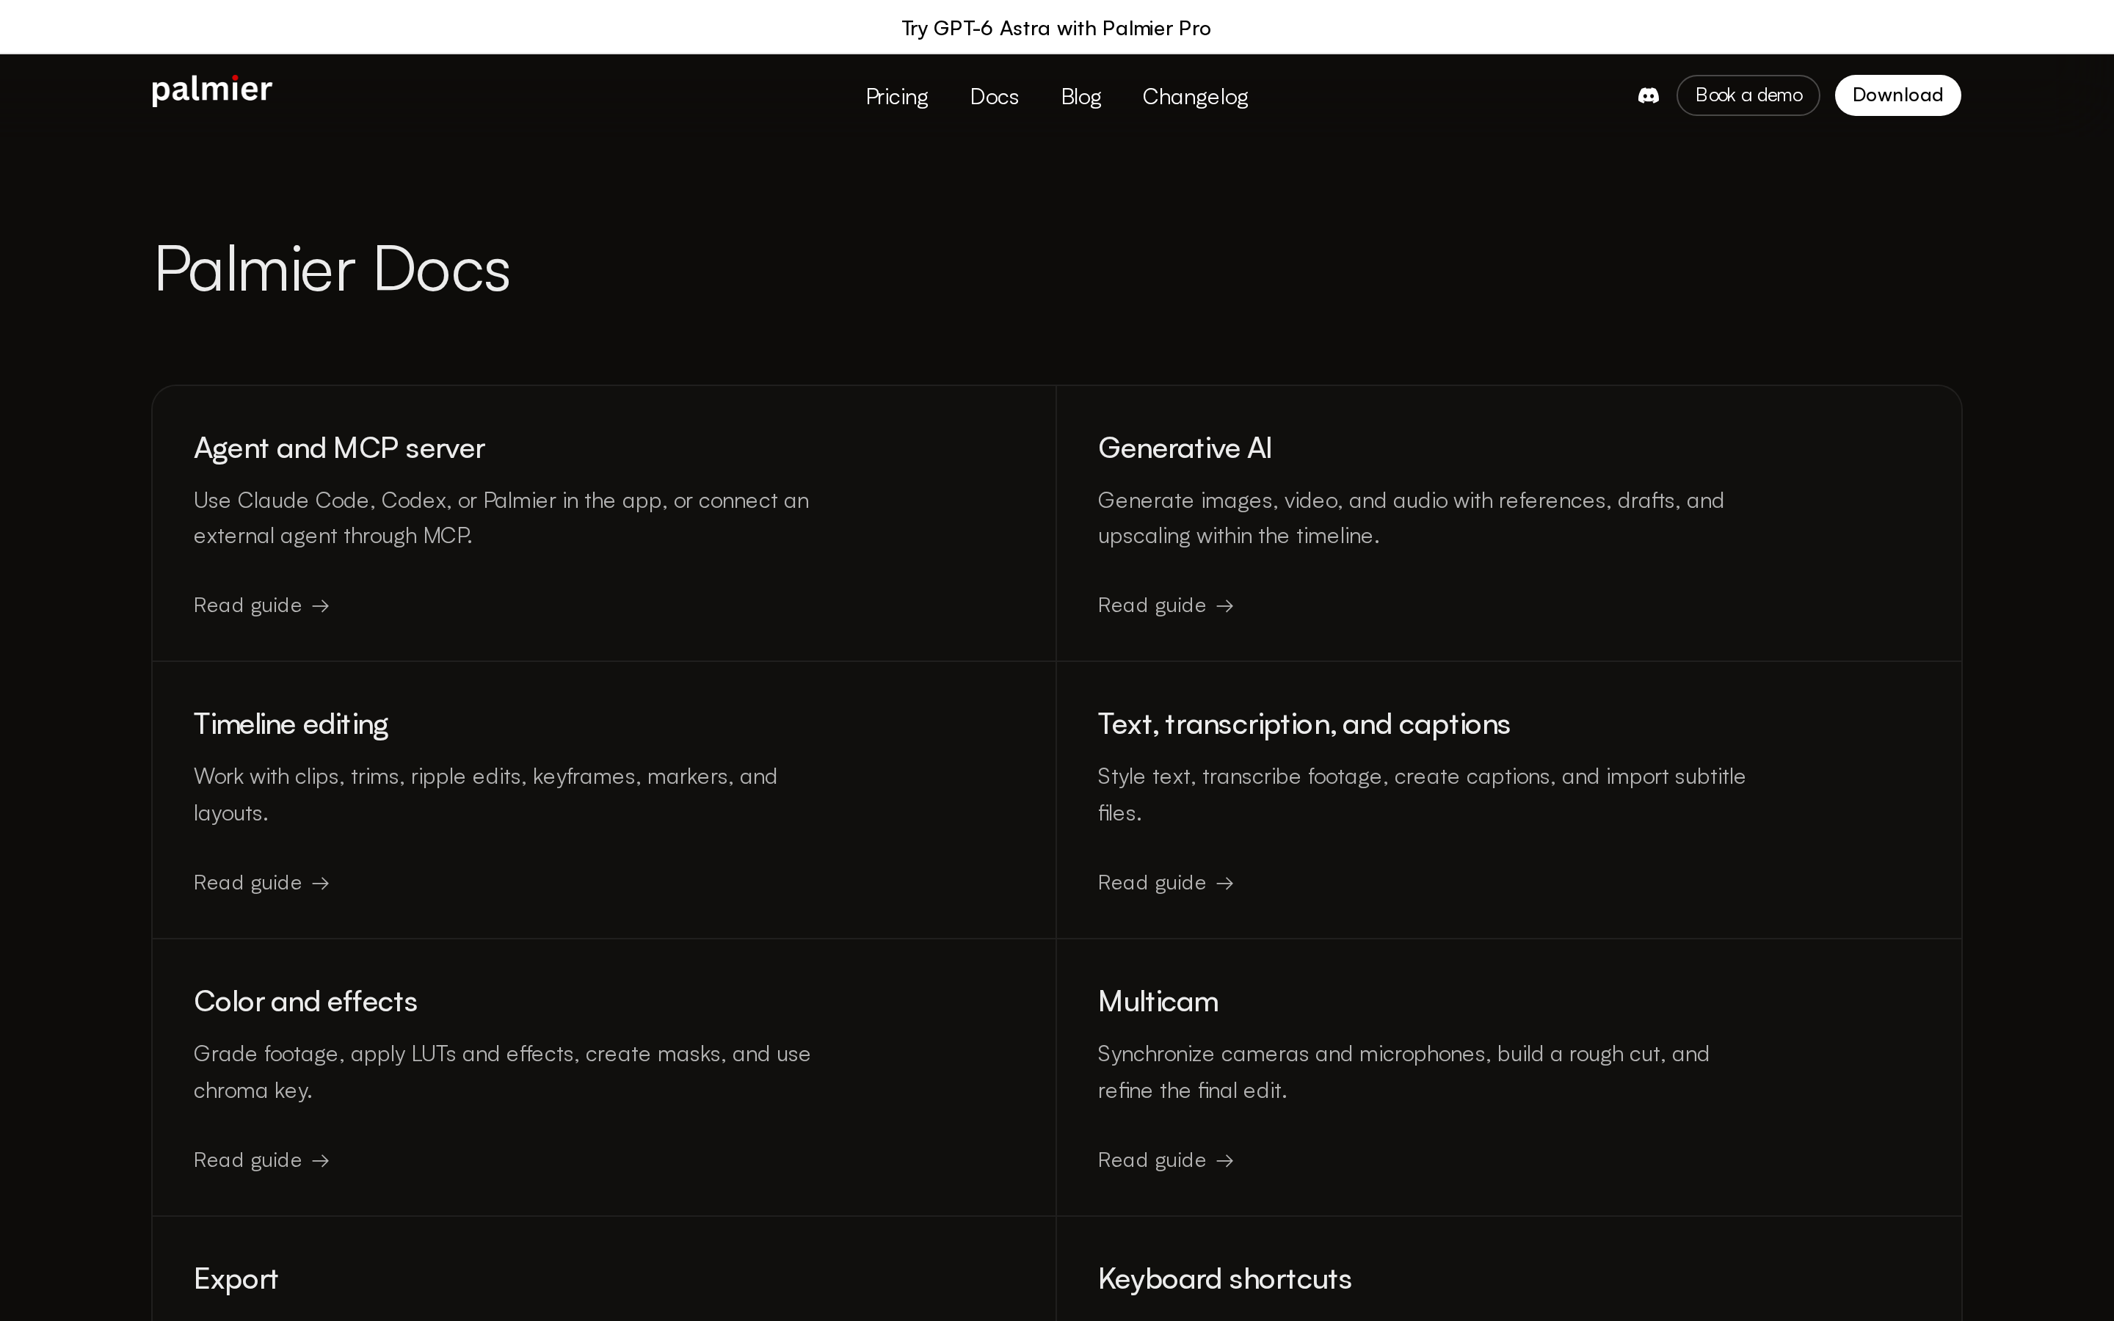Click description starting 'Generate images, video'

[x=1411, y=518]
